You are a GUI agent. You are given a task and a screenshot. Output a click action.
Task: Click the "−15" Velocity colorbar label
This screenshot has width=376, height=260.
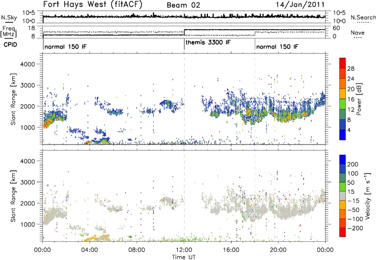tap(353, 201)
